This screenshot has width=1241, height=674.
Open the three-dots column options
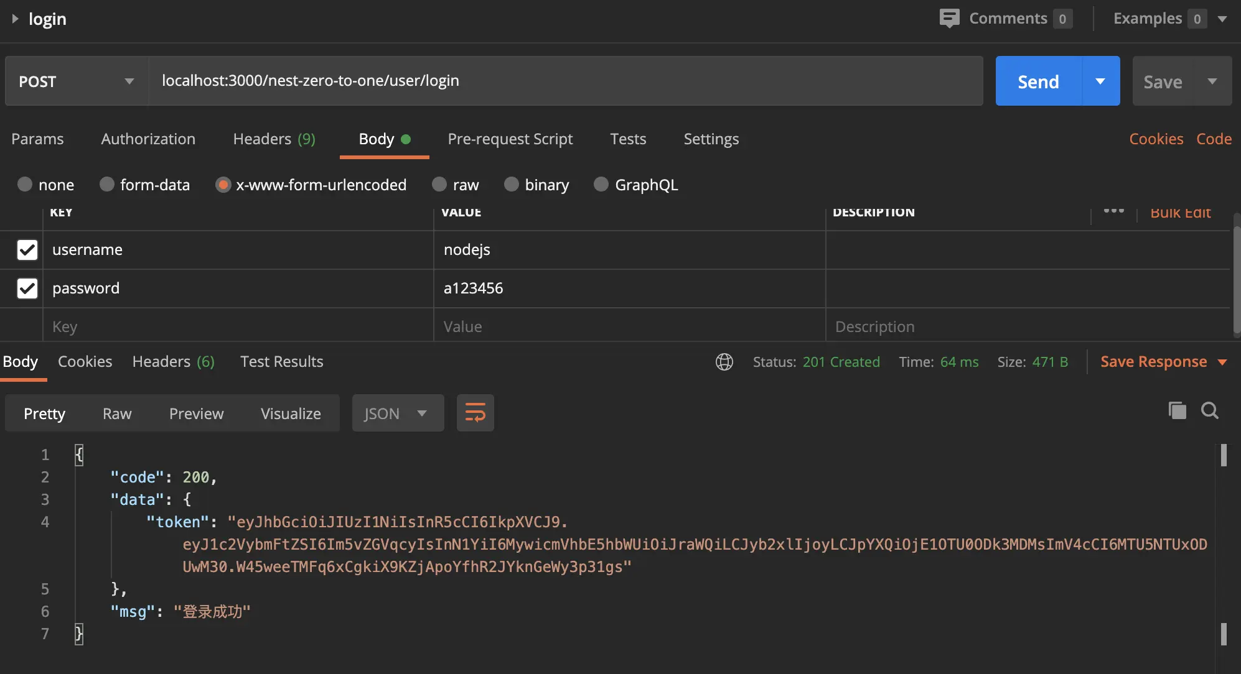[1113, 211]
